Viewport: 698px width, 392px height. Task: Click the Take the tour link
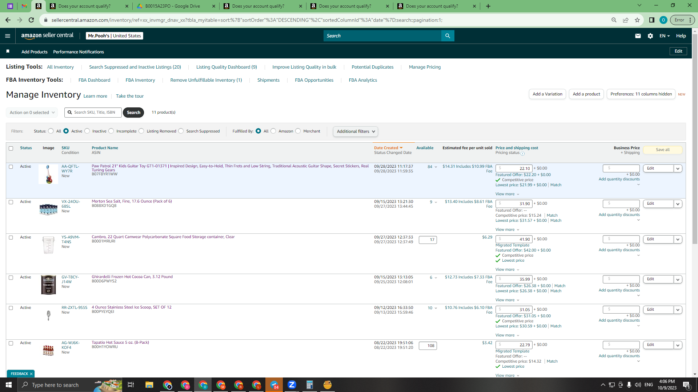tap(130, 96)
